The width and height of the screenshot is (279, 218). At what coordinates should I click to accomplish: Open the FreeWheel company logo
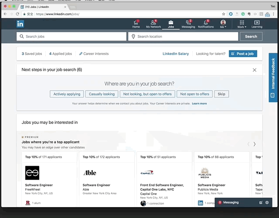point(32,173)
